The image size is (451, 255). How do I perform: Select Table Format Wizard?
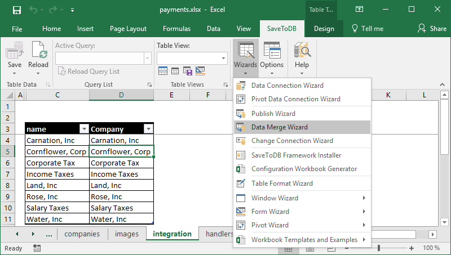click(x=302, y=184)
